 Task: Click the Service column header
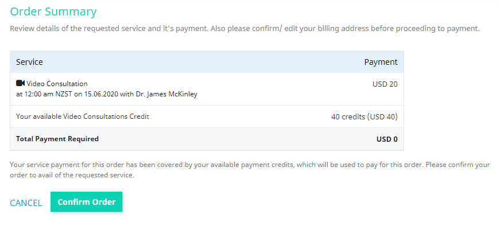29,62
